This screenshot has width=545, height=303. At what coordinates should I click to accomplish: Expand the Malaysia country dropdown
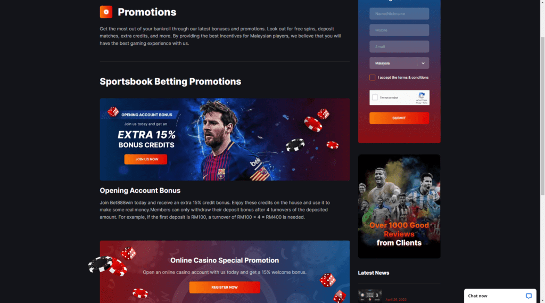point(399,63)
